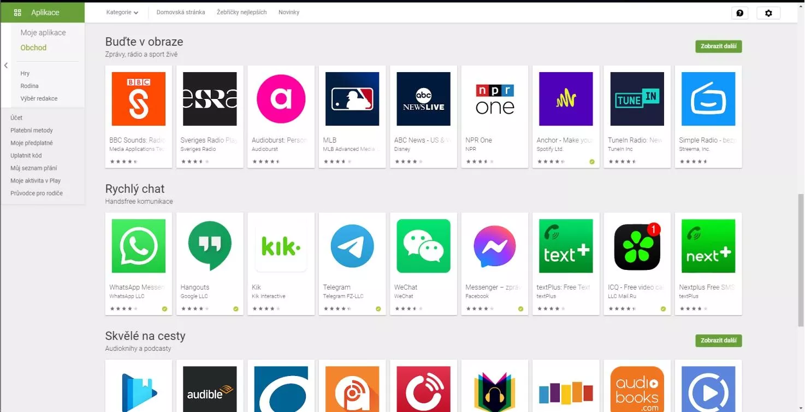Screen dimensions: 805x412
Task: Click the star rating under MLB
Action: click(x=338, y=162)
